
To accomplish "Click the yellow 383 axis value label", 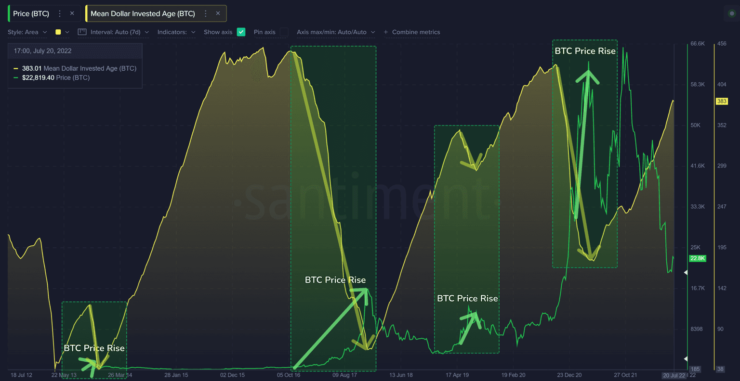I will pyautogui.click(x=721, y=102).
